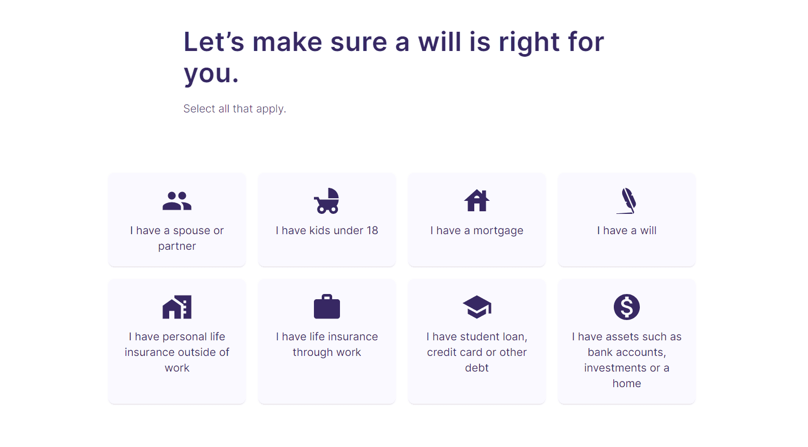Click the briefcase work insurance icon

coord(327,307)
